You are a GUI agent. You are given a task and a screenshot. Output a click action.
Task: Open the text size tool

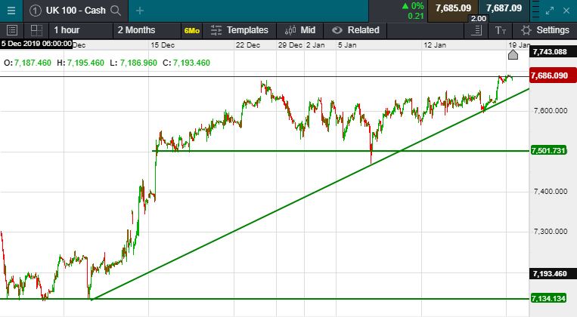501,30
